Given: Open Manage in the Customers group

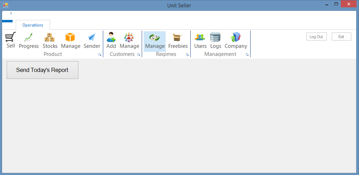Looking at the screenshot, I should click(x=129, y=41).
